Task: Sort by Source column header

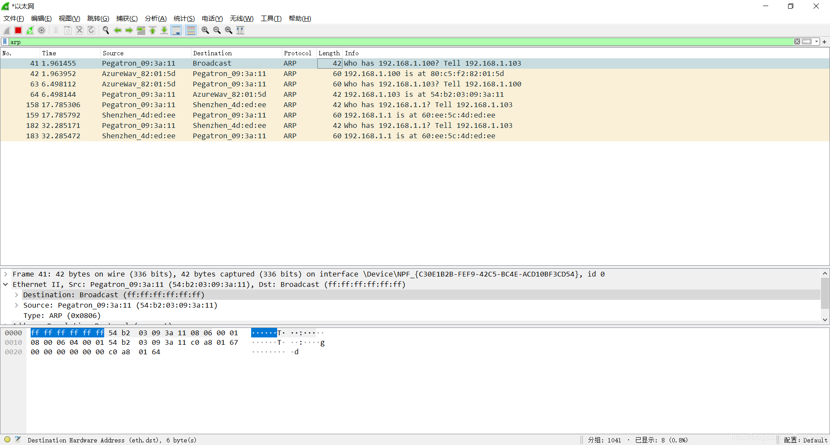Action: pos(146,53)
